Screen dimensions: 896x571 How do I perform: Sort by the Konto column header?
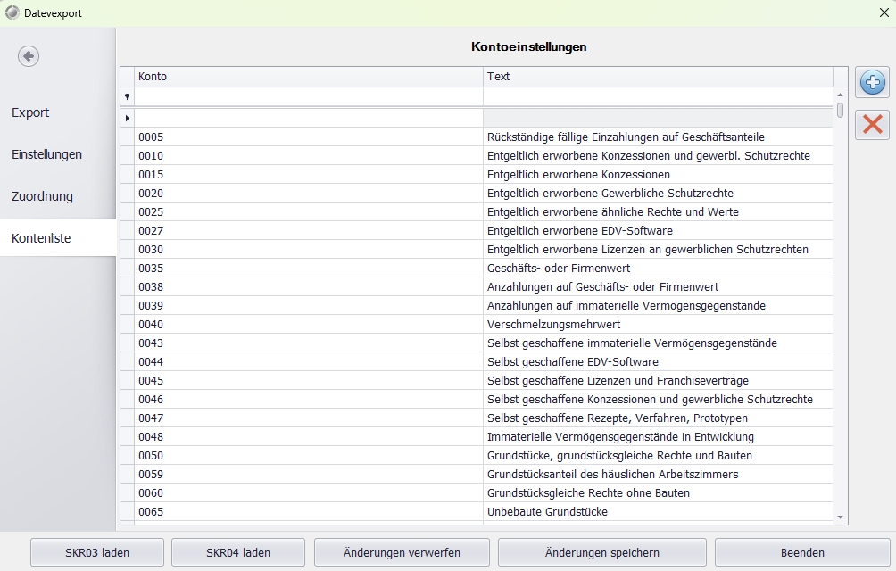click(x=308, y=77)
